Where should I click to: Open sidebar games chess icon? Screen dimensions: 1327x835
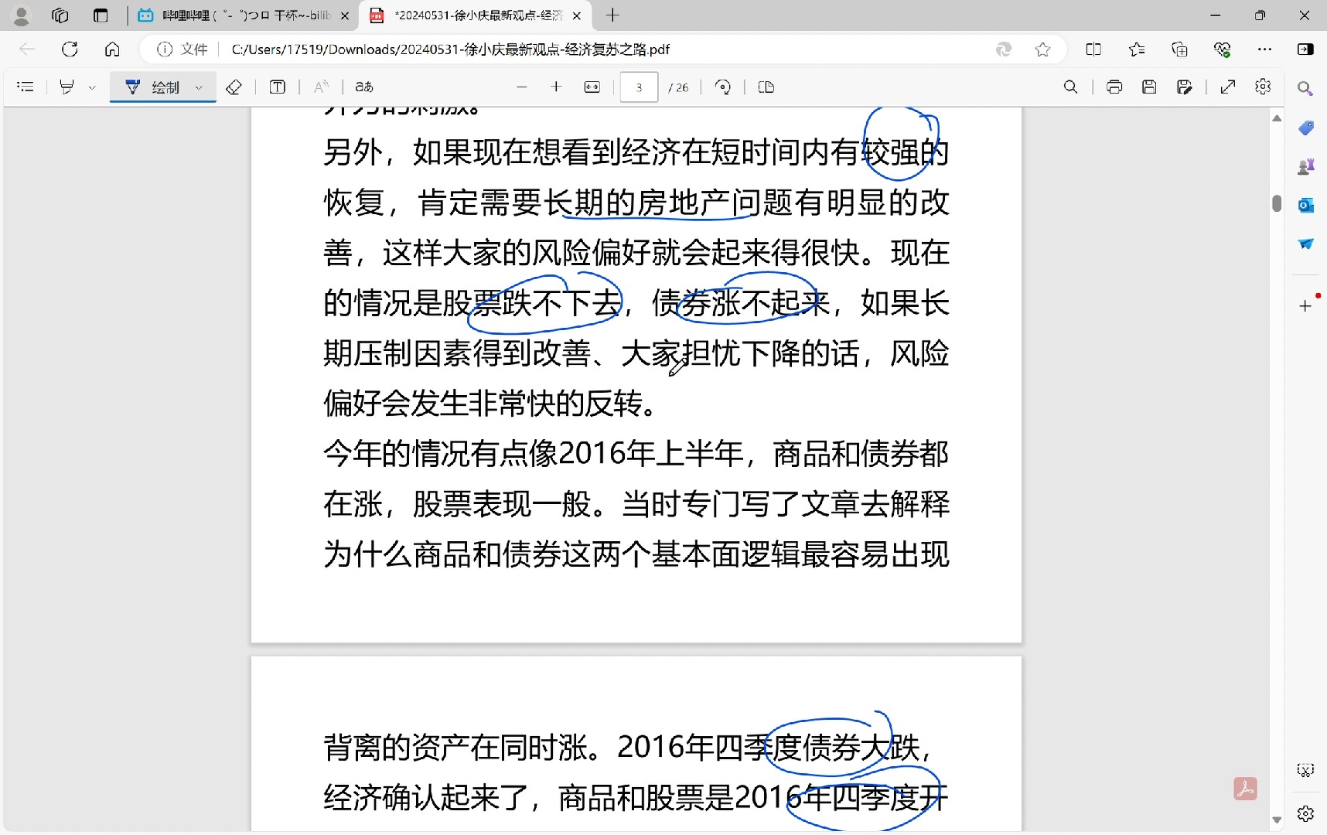click(1305, 166)
